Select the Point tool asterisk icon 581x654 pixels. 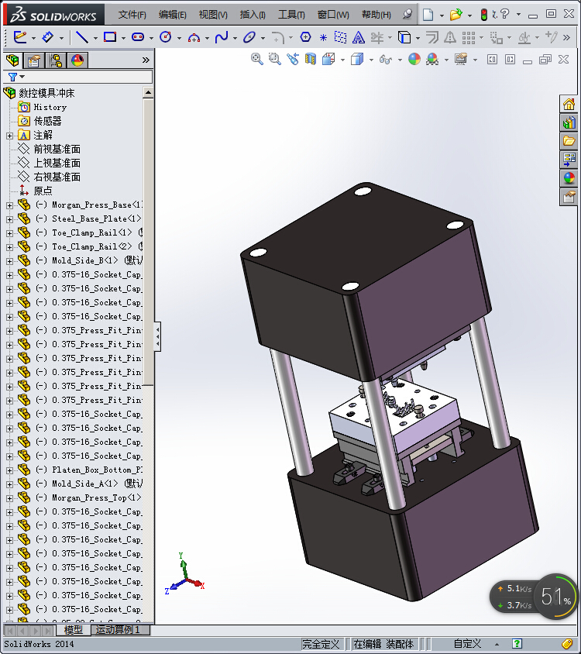tap(323, 37)
